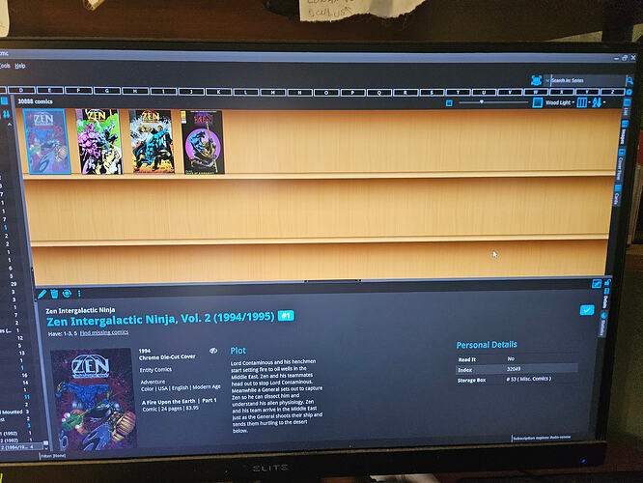
Task: Click the blue mascot icon beside search field
Action: pyautogui.click(x=536, y=79)
